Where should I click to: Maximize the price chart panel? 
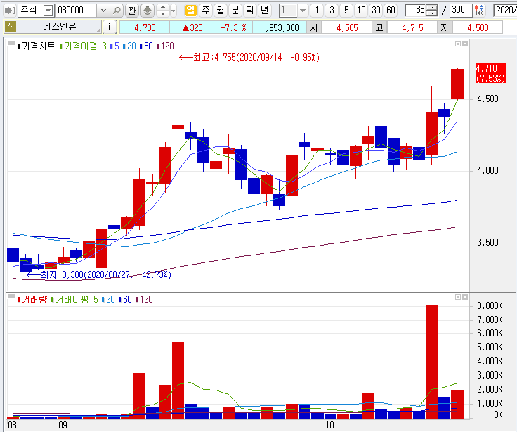point(458,44)
